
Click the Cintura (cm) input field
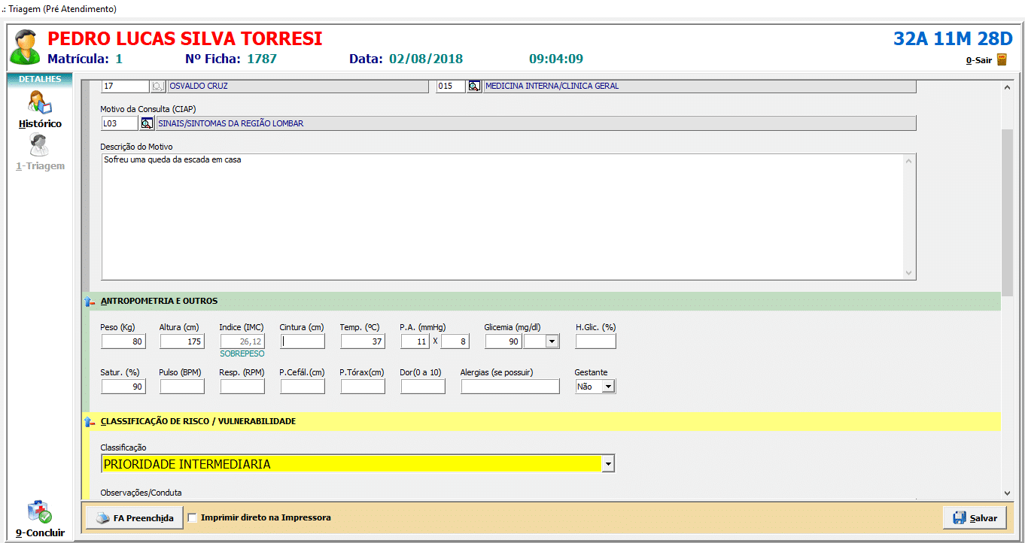303,341
